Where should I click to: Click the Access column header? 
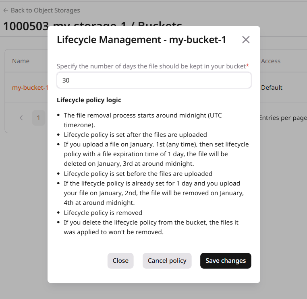[271, 61]
